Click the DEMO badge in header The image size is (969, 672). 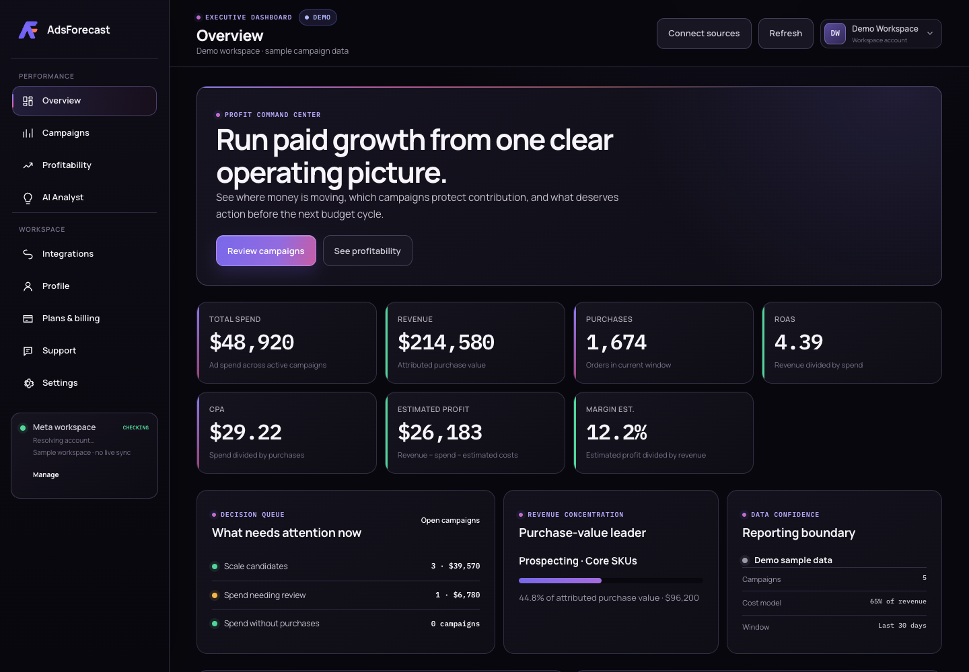pyautogui.click(x=318, y=17)
